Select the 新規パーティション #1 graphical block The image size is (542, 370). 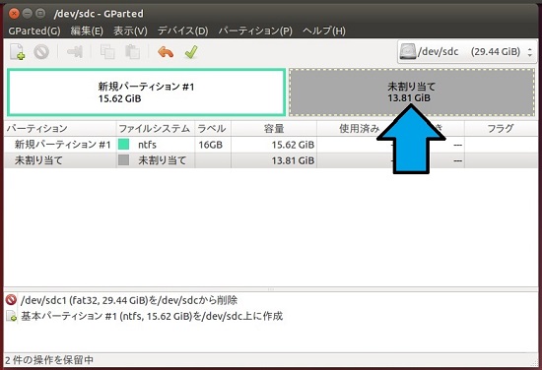pos(146,92)
